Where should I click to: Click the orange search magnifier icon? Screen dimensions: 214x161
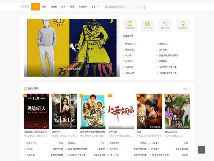point(143,7)
